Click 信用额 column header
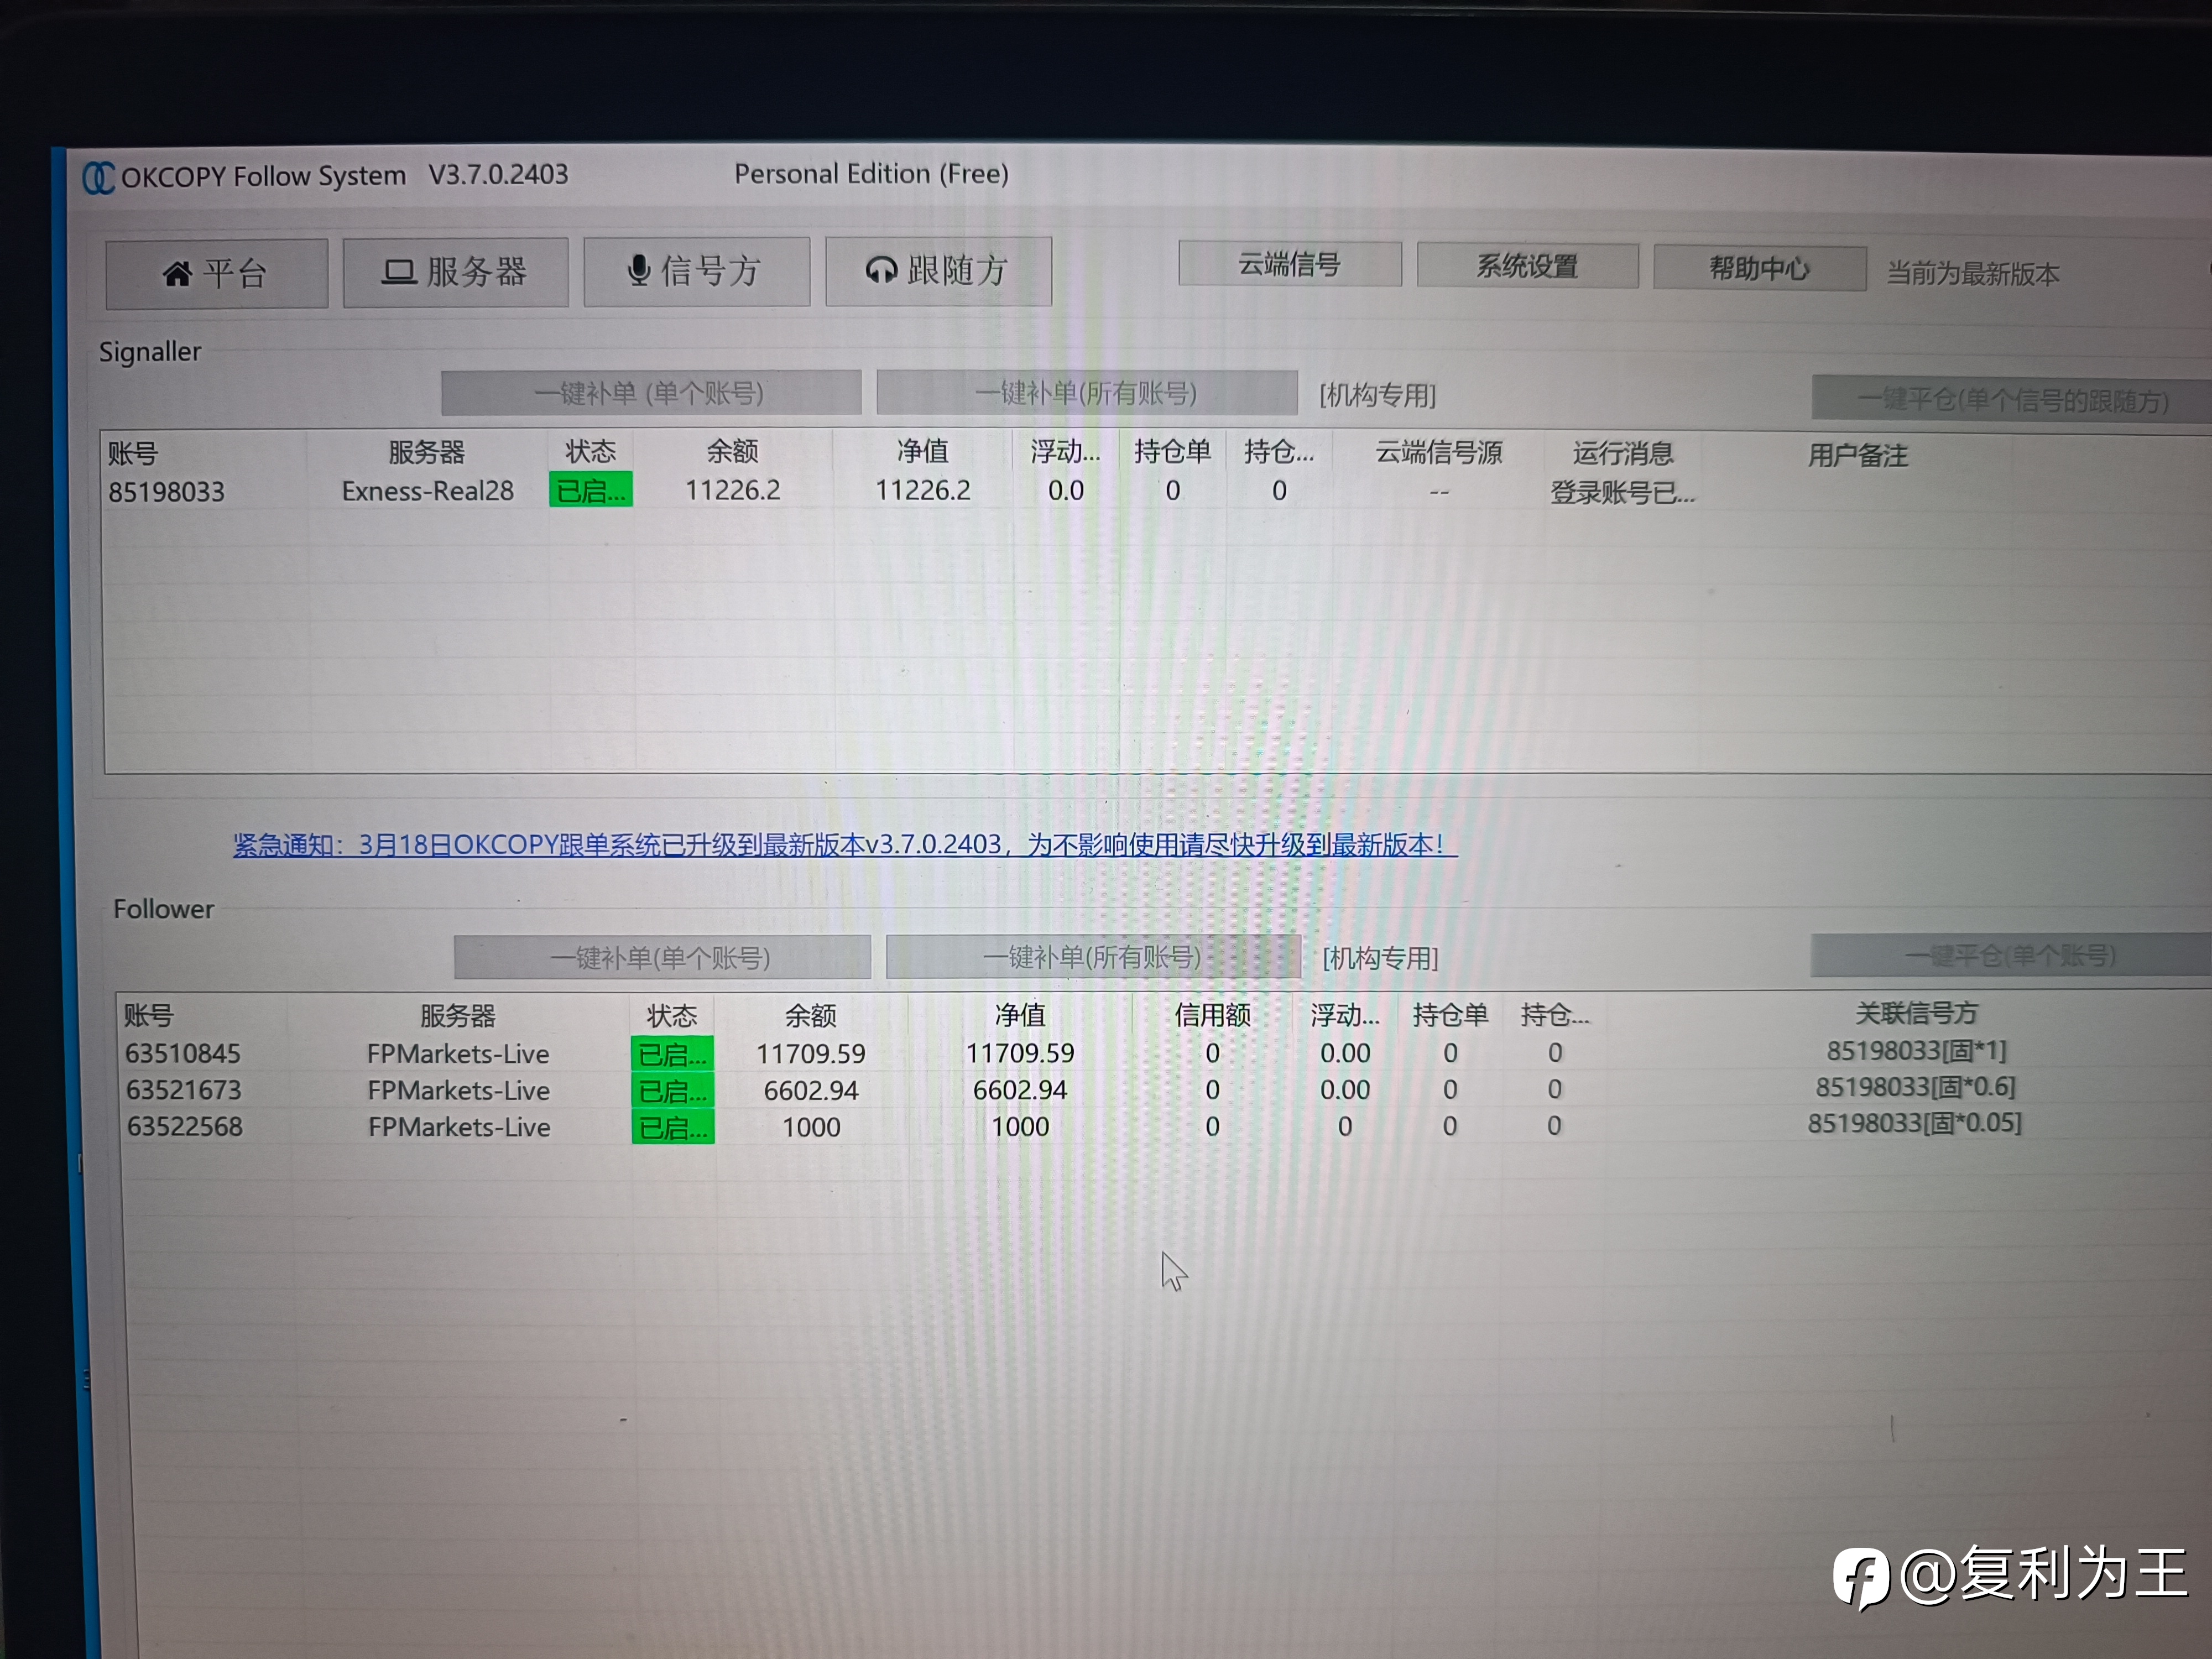Viewport: 2212px width, 1659px height. click(x=1212, y=1015)
